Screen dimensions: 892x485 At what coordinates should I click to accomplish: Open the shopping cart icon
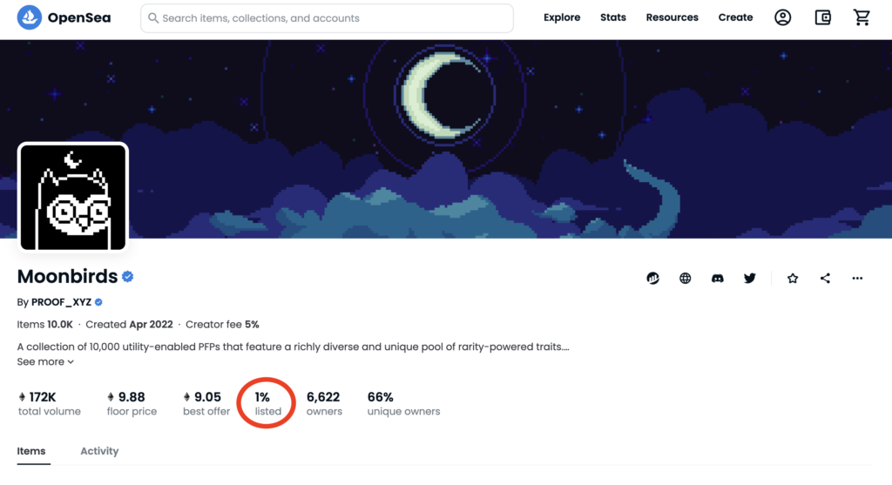coord(862,17)
